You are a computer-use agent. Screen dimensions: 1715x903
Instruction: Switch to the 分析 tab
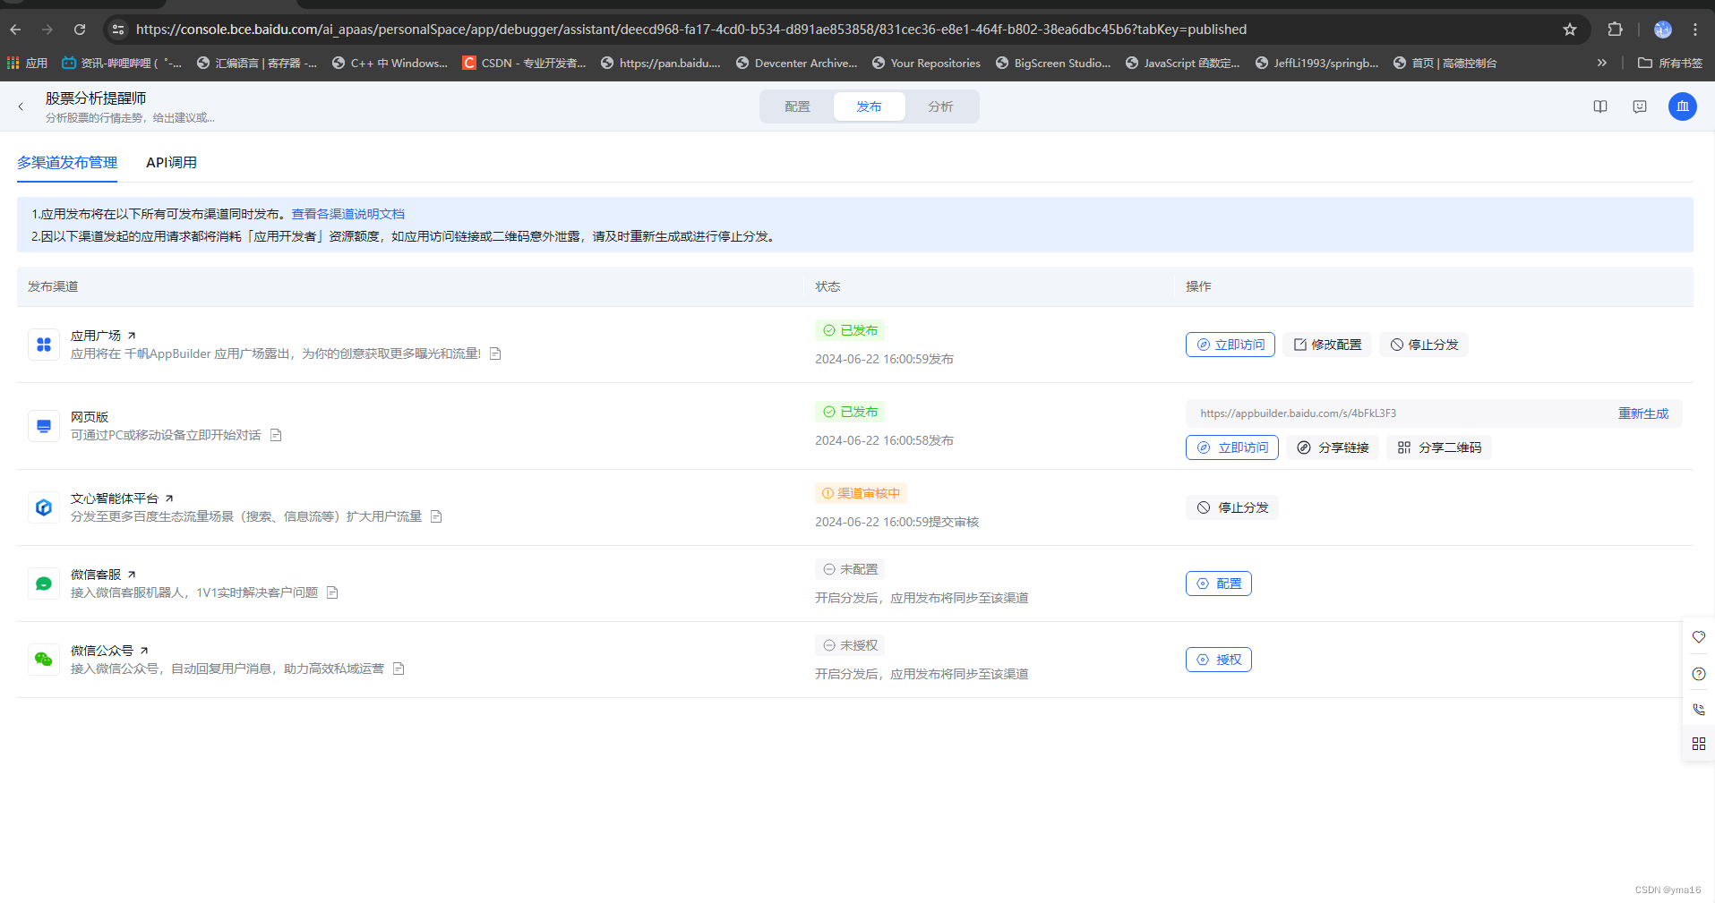(940, 106)
